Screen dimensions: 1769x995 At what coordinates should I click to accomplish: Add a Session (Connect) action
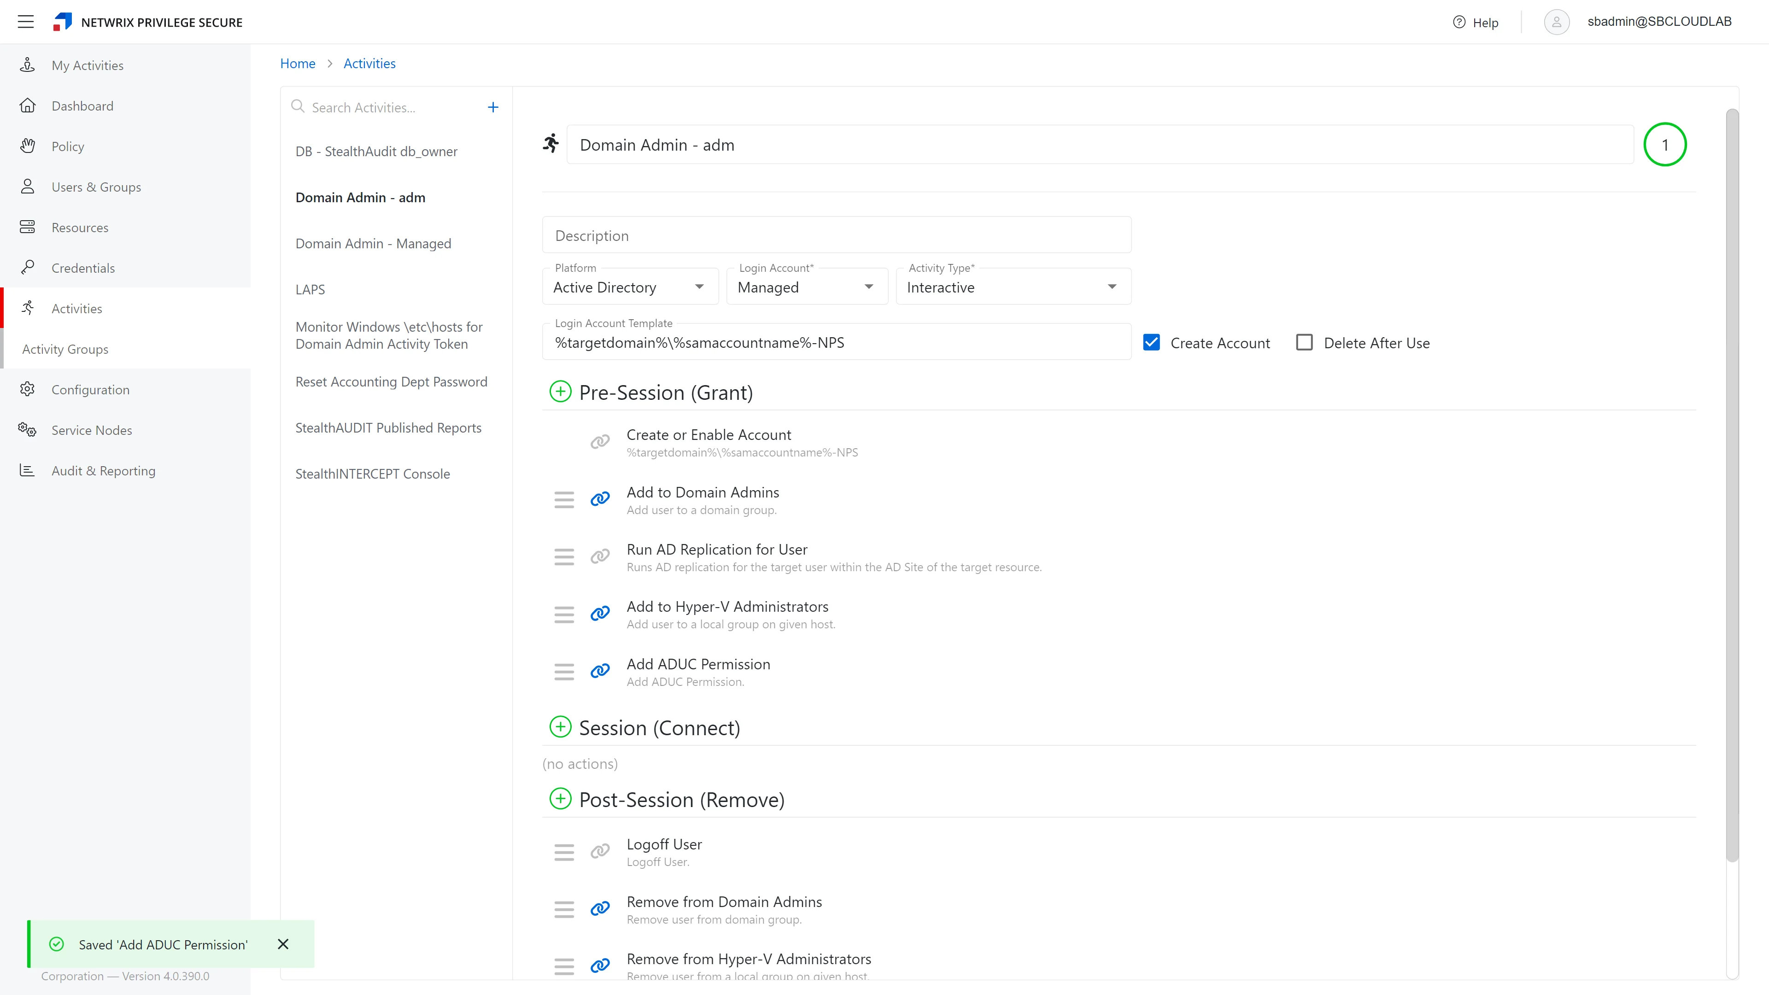click(x=560, y=726)
